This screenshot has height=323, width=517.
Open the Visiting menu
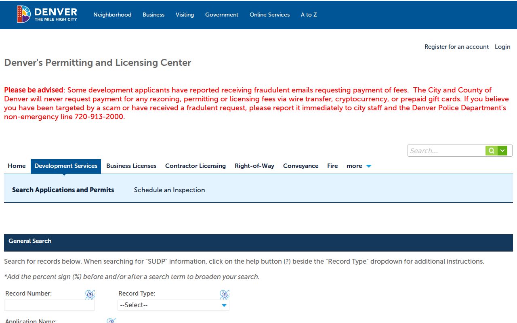pos(185,15)
